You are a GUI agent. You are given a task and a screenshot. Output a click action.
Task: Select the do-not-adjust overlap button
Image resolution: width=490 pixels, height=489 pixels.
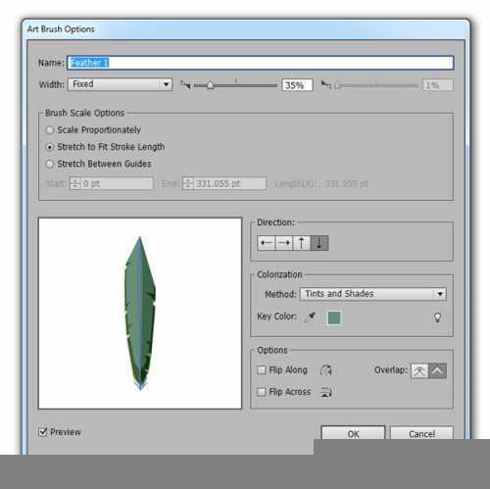point(419,370)
